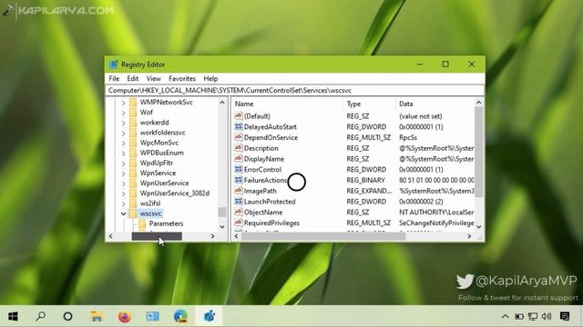Viewport: 583px width, 327px height.
Task: Launch Firefox from the taskbar
Action: coord(124,316)
